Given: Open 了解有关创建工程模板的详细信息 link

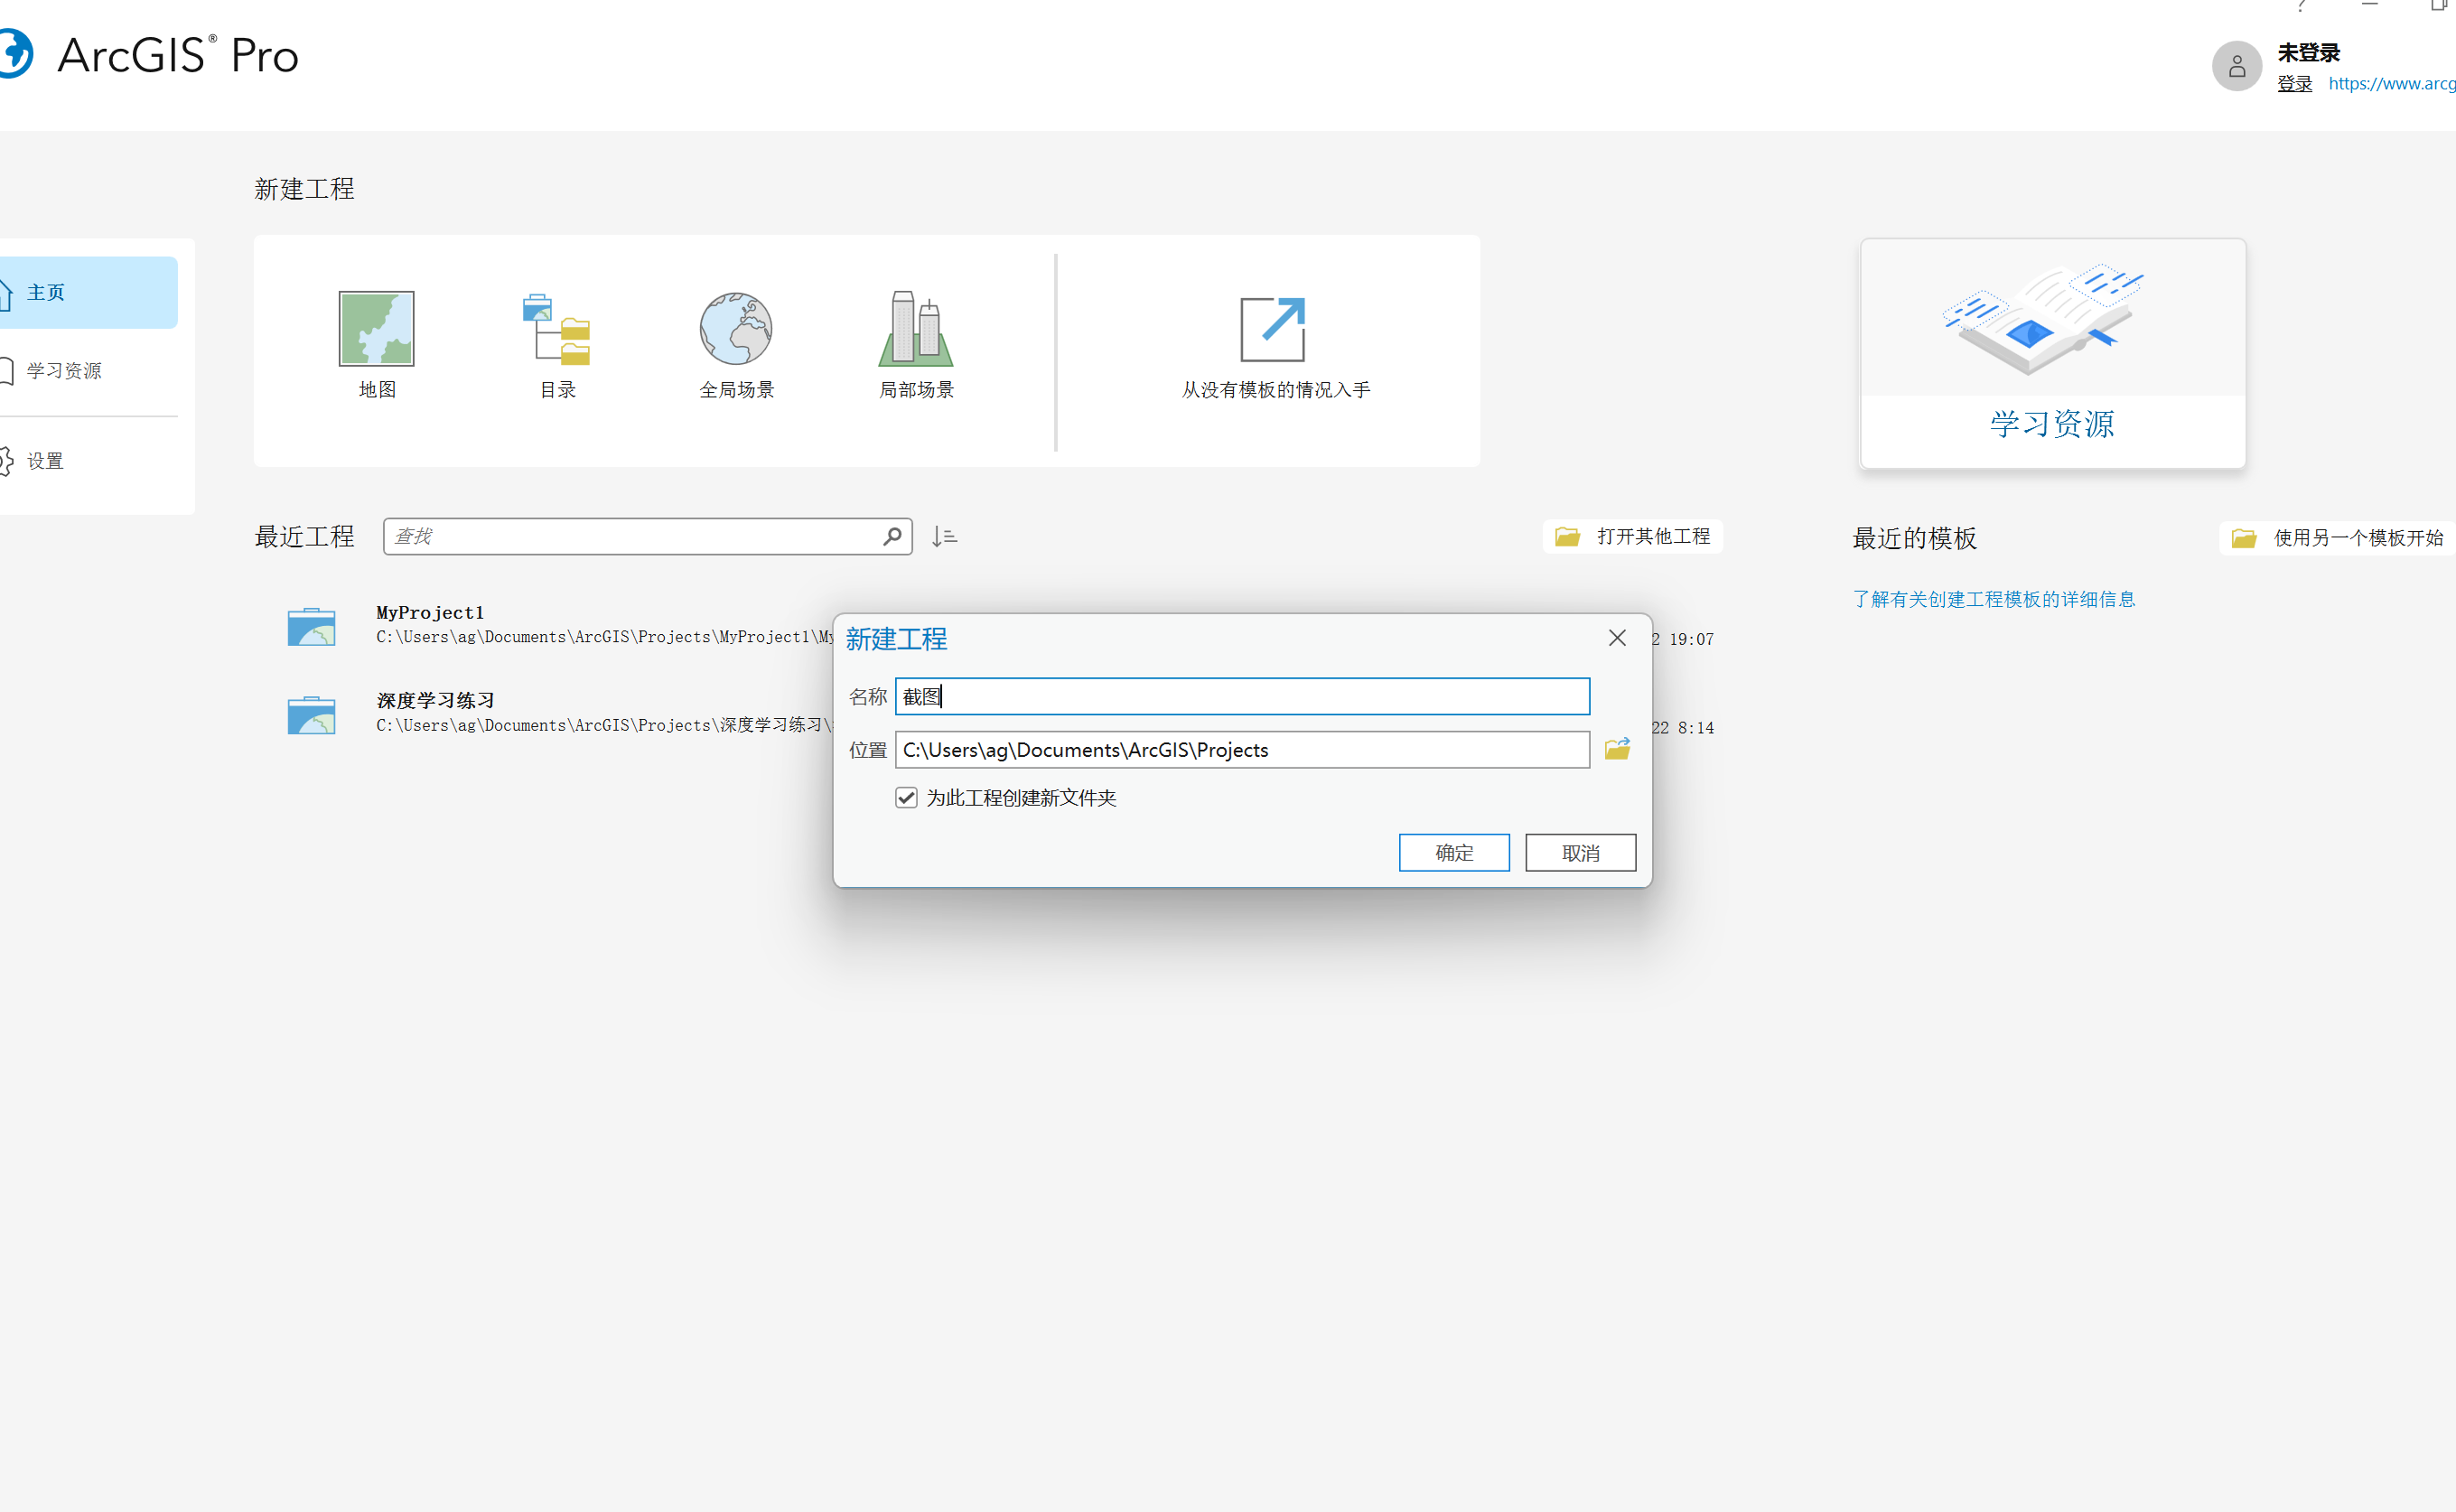Looking at the screenshot, I should (1994, 598).
